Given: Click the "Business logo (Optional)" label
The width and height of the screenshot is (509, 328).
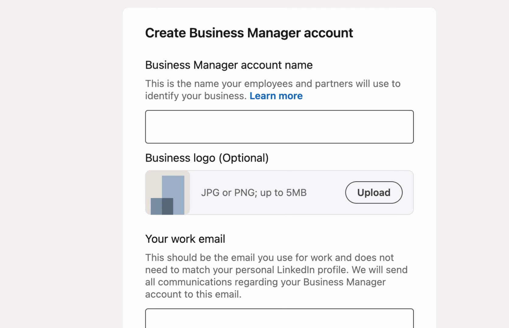Looking at the screenshot, I should 207,158.
